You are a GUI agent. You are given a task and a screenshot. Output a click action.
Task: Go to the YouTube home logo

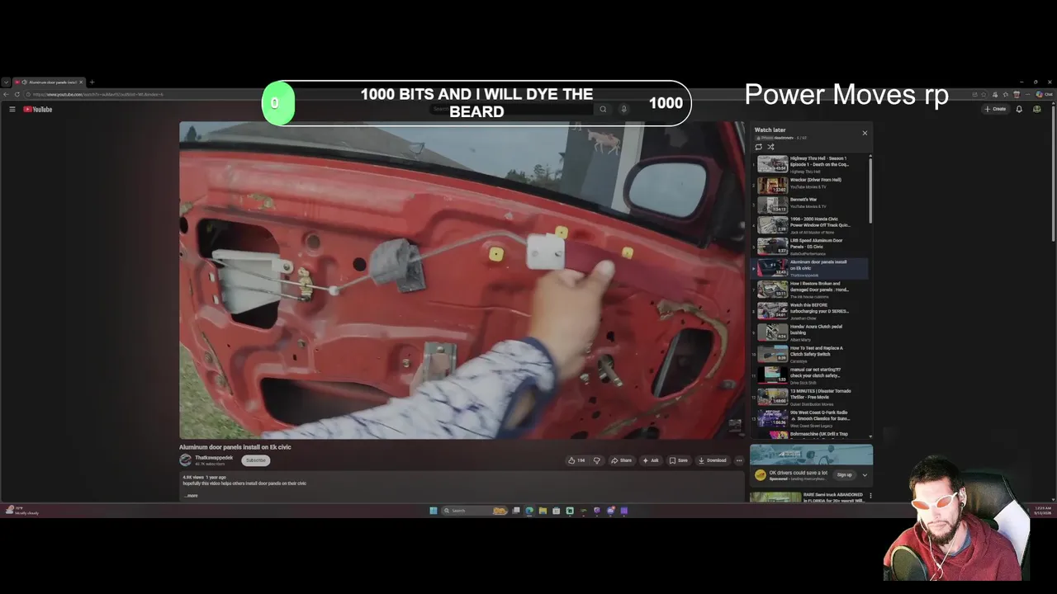coord(38,109)
